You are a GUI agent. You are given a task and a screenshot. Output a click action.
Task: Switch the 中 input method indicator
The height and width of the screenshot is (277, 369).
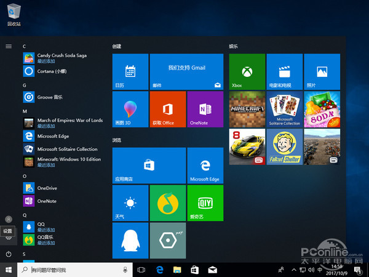pos(320,270)
